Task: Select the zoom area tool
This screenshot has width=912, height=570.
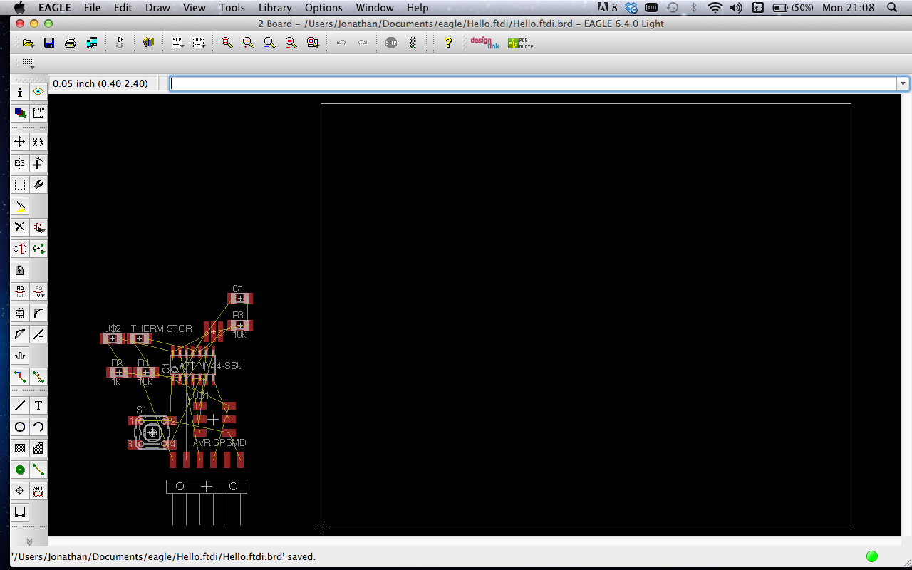Action: 313,43
